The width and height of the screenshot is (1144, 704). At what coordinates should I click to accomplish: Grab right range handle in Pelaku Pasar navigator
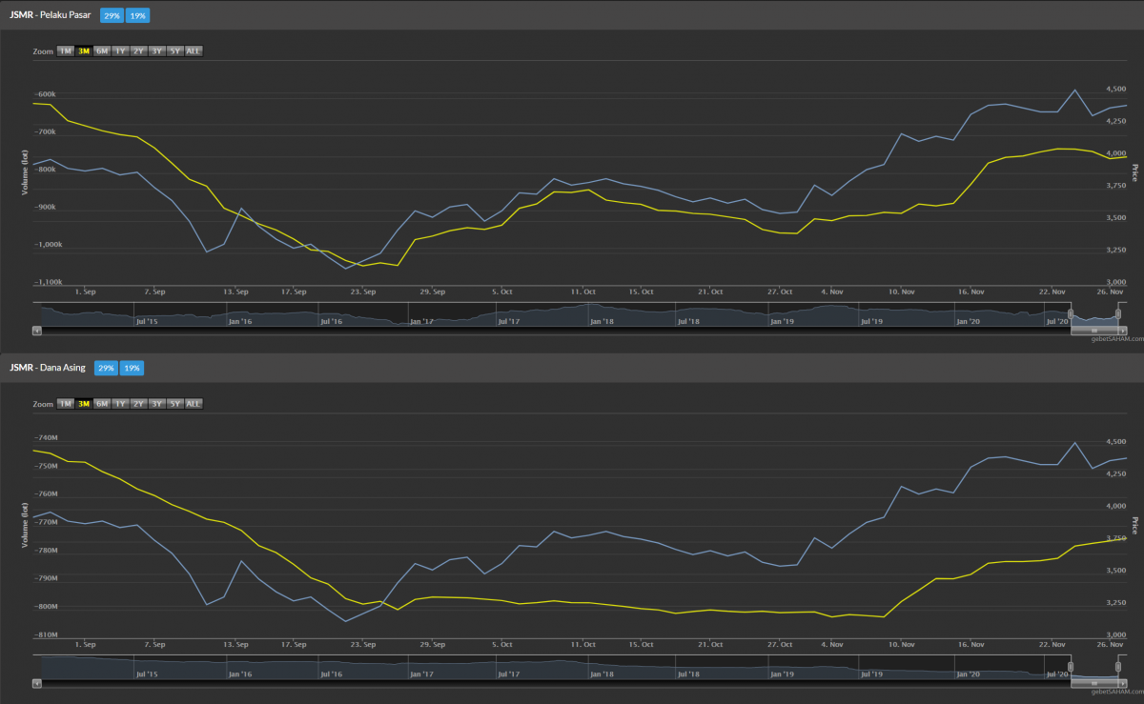[1120, 314]
